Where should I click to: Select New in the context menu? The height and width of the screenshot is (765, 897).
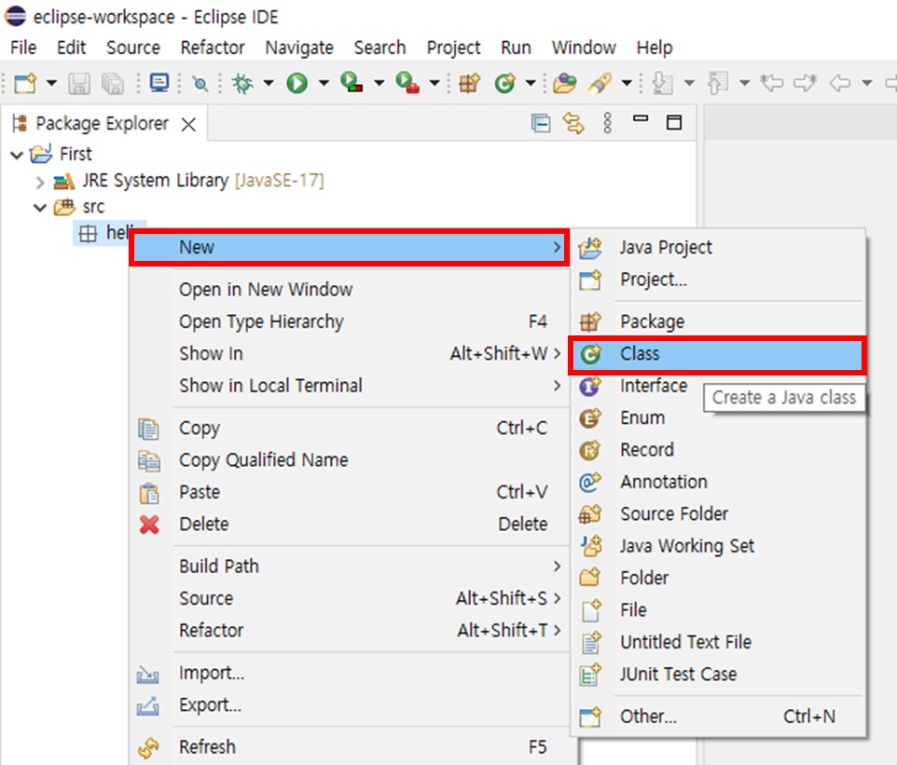coord(349,248)
